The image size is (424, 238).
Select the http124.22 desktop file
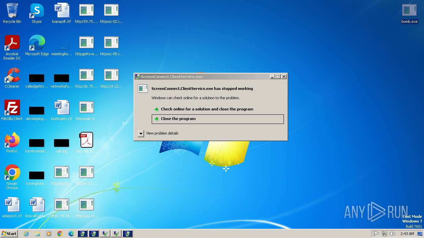point(111,78)
